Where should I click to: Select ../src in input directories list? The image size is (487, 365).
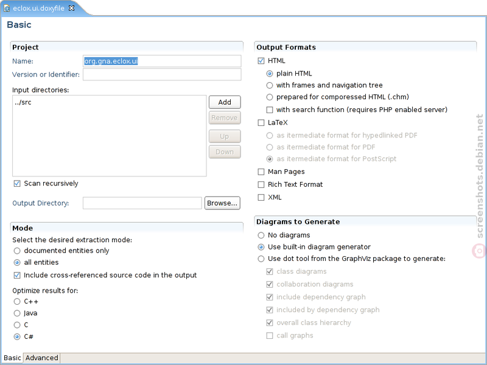[x=23, y=102]
